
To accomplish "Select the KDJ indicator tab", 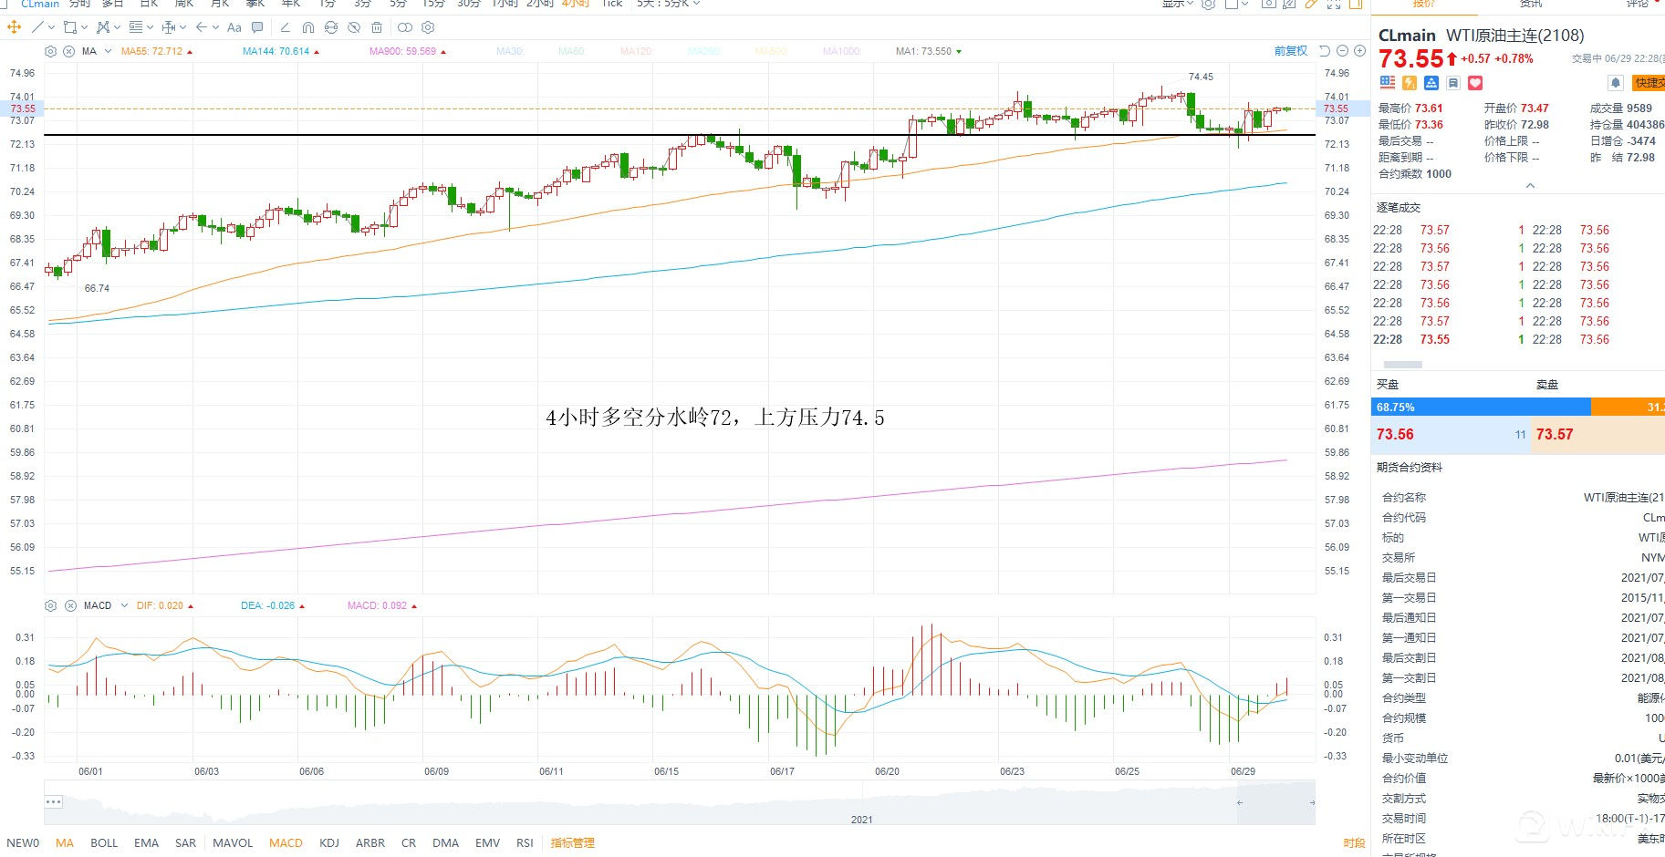I will pyautogui.click(x=329, y=842).
